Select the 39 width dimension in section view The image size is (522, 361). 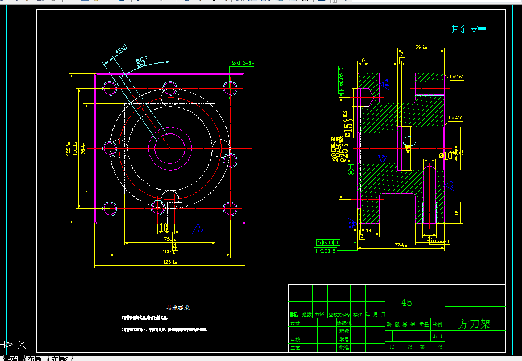click(421, 47)
